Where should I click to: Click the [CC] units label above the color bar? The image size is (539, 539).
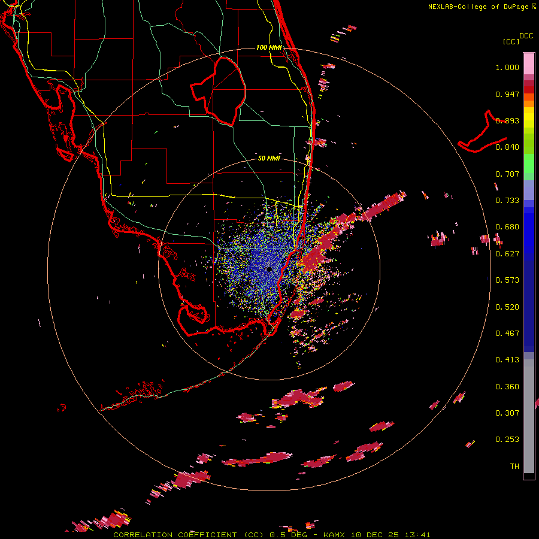(511, 41)
